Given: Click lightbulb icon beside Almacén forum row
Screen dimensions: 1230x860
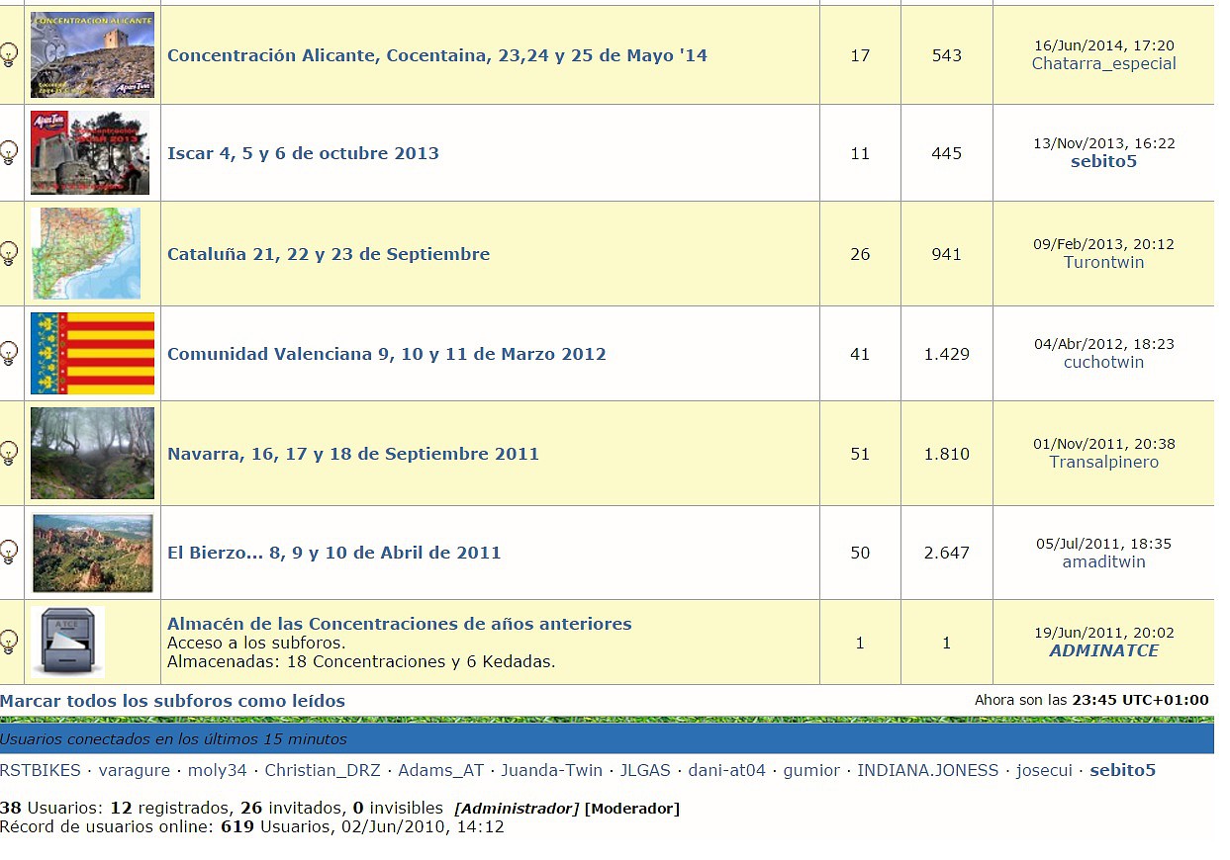Looking at the screenshot, I should (x=9, y=642).
